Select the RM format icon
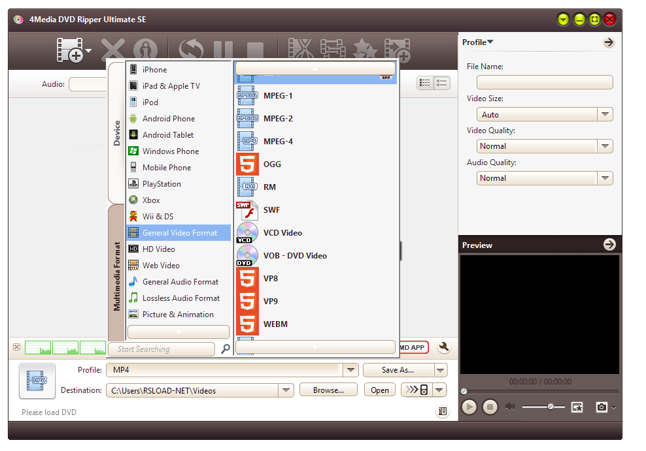646x451 pixels. [x=247, y=187]
